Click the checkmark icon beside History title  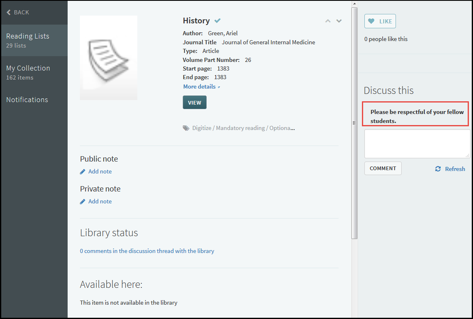tap(218, 21)
